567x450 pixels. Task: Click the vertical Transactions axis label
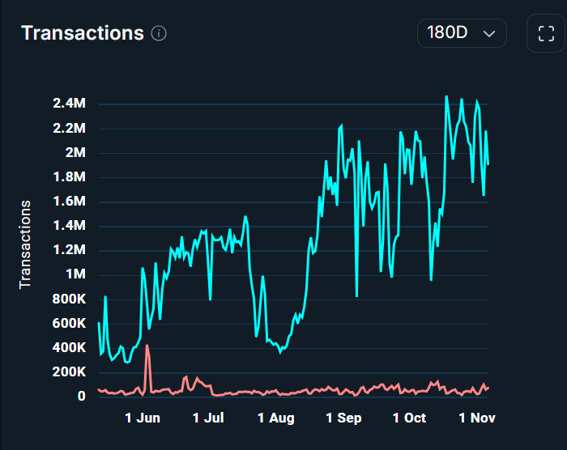tap(25, 244)
